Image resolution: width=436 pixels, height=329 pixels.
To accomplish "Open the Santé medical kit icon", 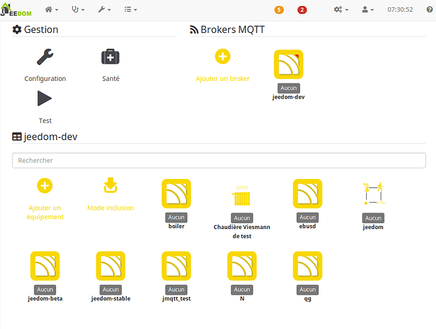I will [x=110, y=57].
